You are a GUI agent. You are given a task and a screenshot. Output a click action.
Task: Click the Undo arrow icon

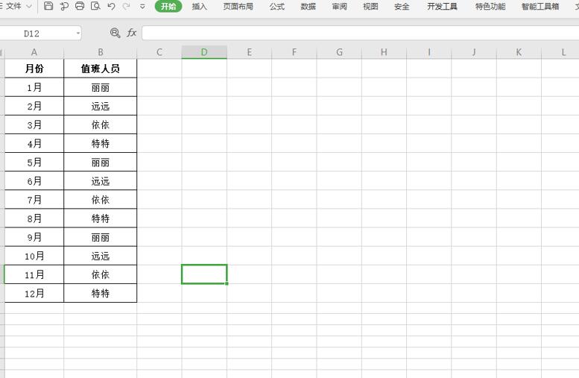point(111,6)
